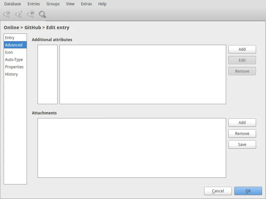Viewport: 266px width, 199px height.
Task: Click the Edit entry key icon
Action: 19,14
